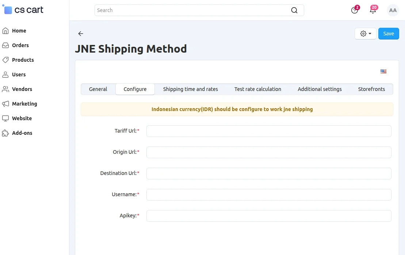This screenshot has width=405, height=255.
Task: Click the Username input field
Action: coord(269,195)
